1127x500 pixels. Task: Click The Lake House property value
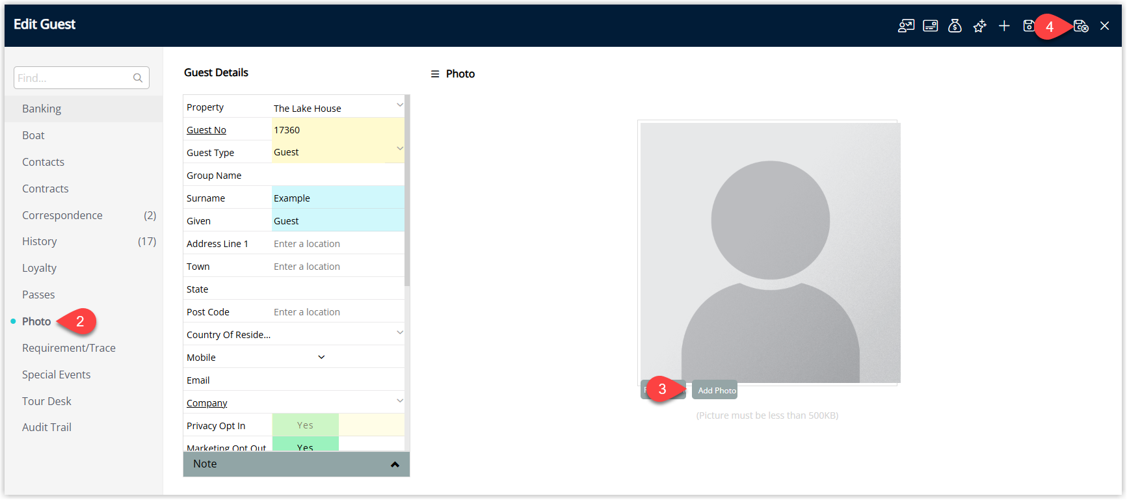click(307, 108)
